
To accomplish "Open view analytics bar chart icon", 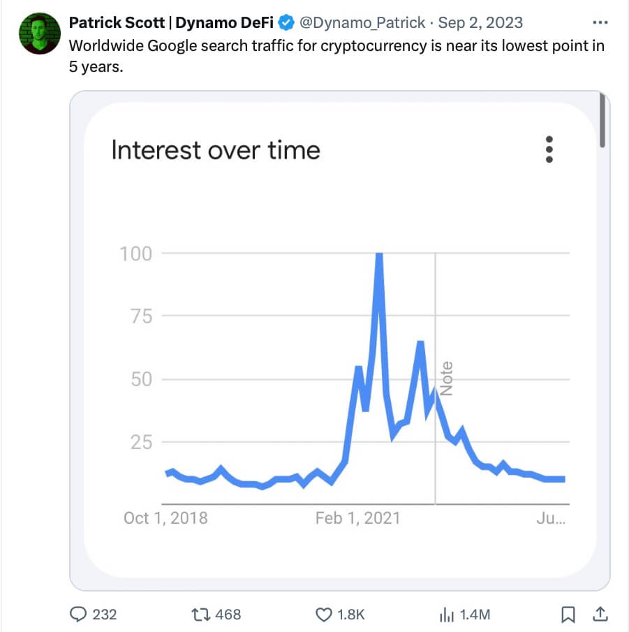I will (447, 615).
